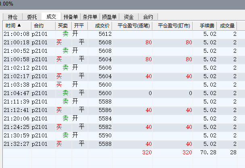Viewport: 245px width, 168px height.
Task: Sort by the 时间 column header
Action: coord(17,26)
